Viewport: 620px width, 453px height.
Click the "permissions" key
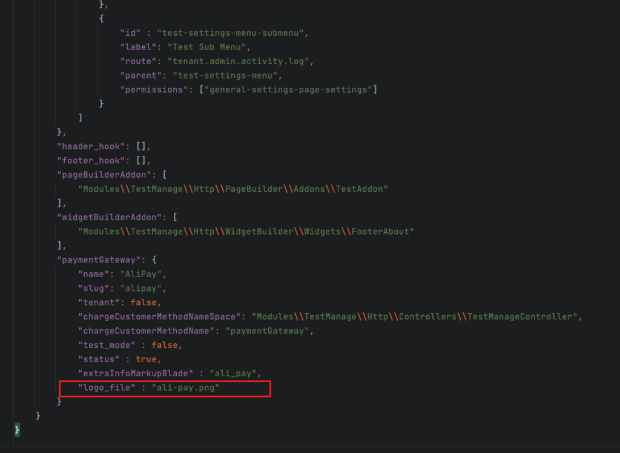(154, 90)
